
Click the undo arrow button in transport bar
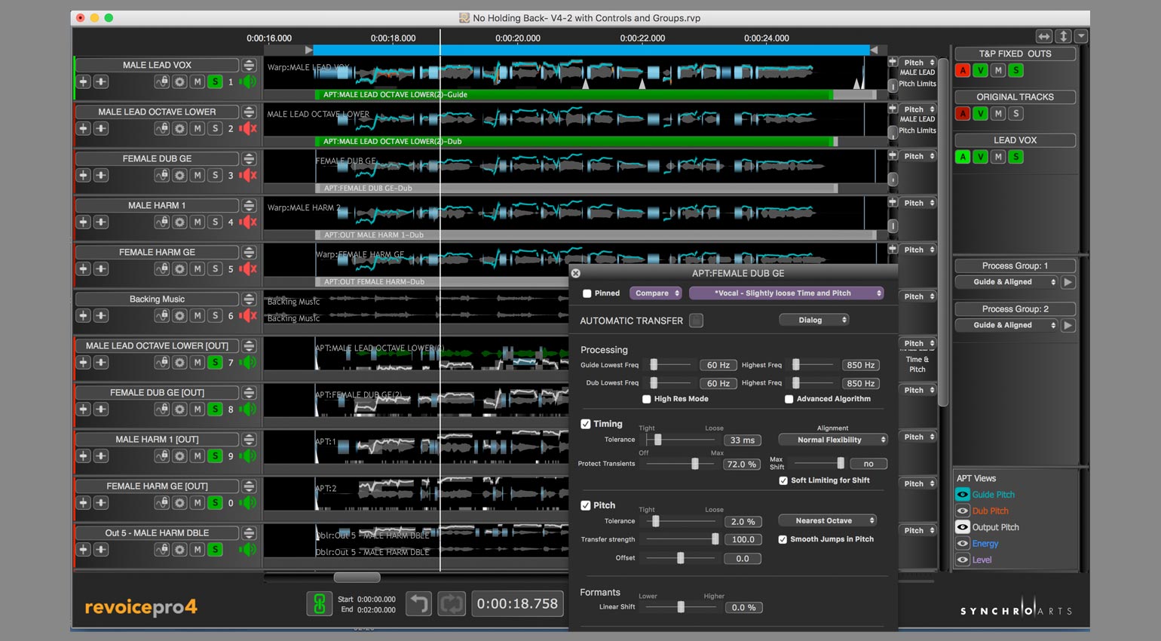click(x=418, y=604)
